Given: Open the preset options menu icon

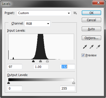Looking at the screenshot, I should tap(75, 13).
